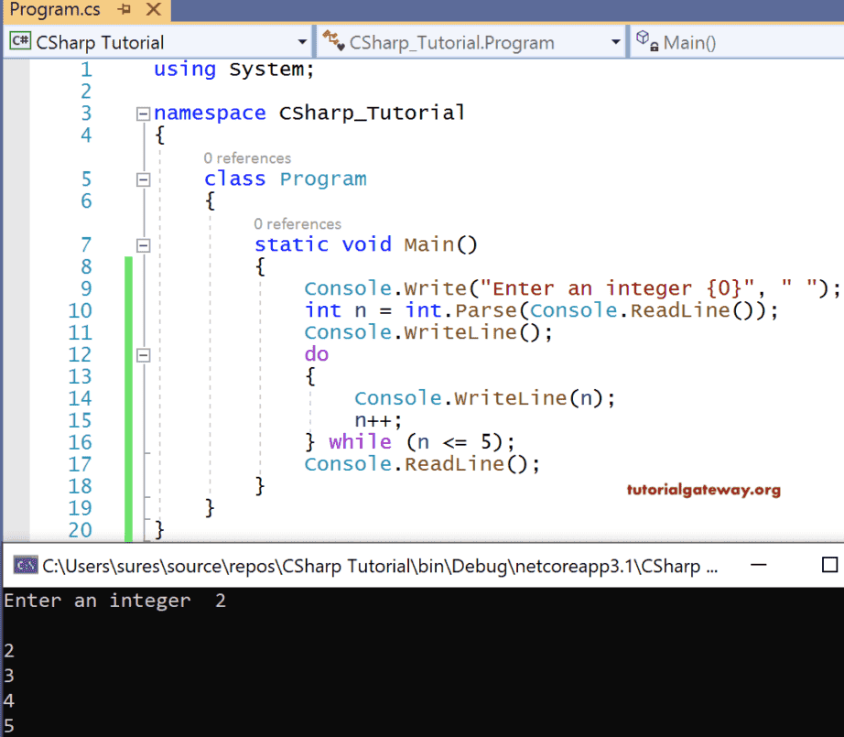844x737 pixels.
Task: Click line number 12 in the gutter
Action: pyautogui.click(x=81, y=354)
